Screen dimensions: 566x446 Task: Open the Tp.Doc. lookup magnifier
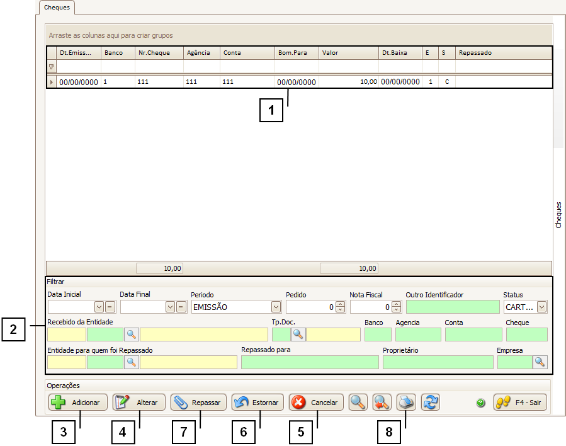pyautogui.click(x=298, y=334)
